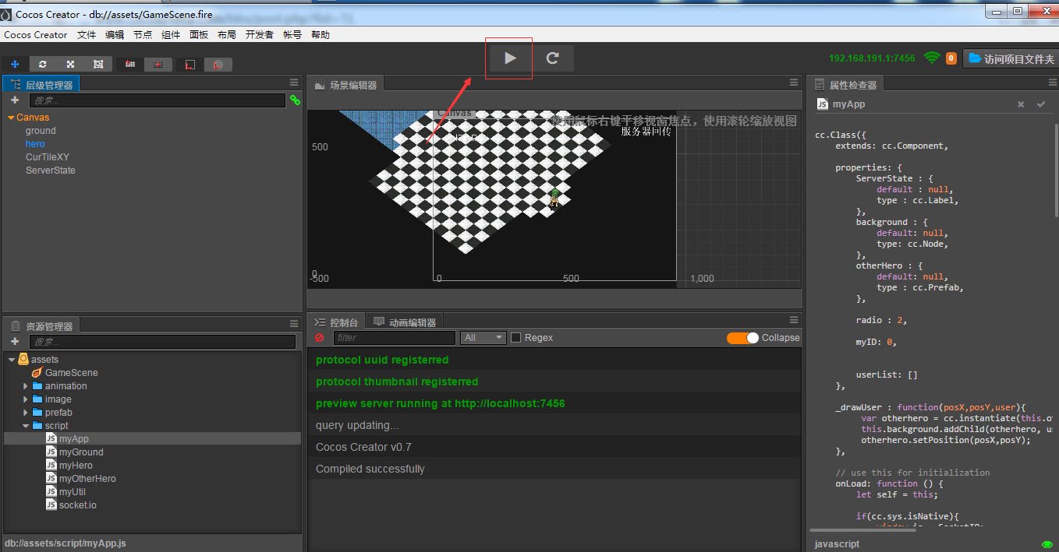Open the project folder button
The image size is (1059, 552).
pyautogui.click(x=1010, y=58)
